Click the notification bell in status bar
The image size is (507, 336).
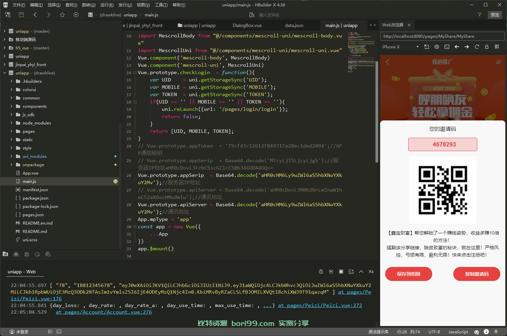click(496, 332)
